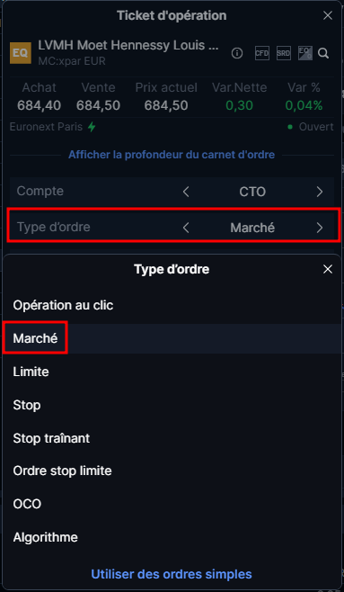The width and height of the screenshot is (344, 592).
Task: Click the green lightning bolt icon
Action: click(92, 127)
